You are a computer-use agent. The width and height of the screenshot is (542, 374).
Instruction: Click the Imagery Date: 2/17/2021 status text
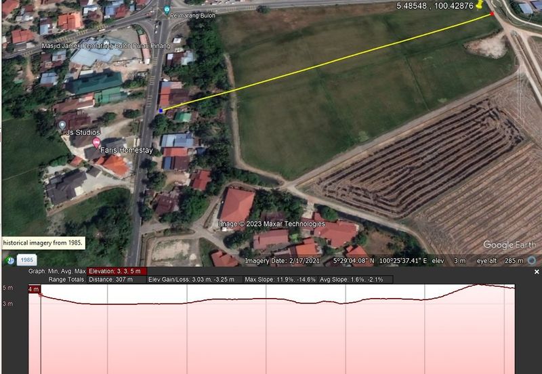tap(282, 261)
